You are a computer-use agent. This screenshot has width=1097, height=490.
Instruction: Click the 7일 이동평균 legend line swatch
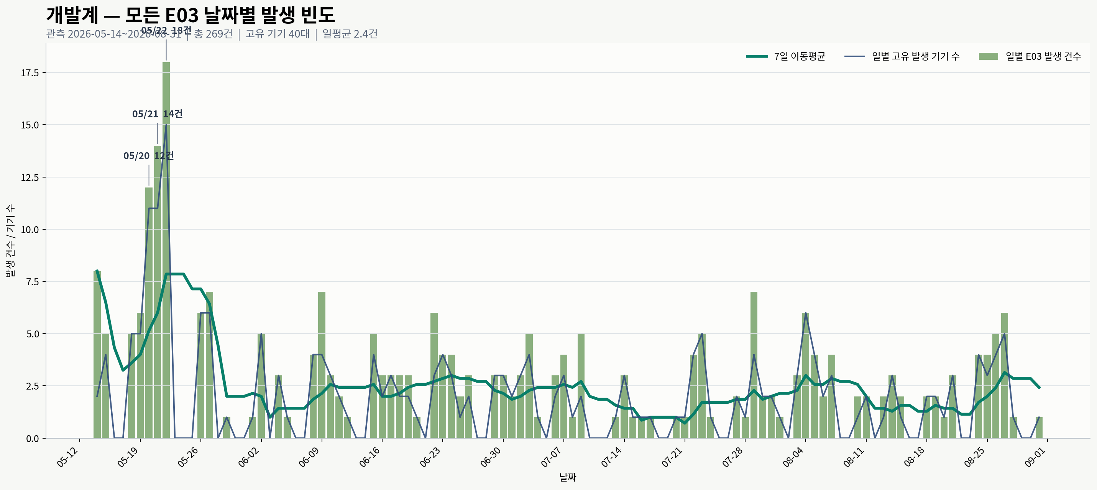[x=757, y=56]
